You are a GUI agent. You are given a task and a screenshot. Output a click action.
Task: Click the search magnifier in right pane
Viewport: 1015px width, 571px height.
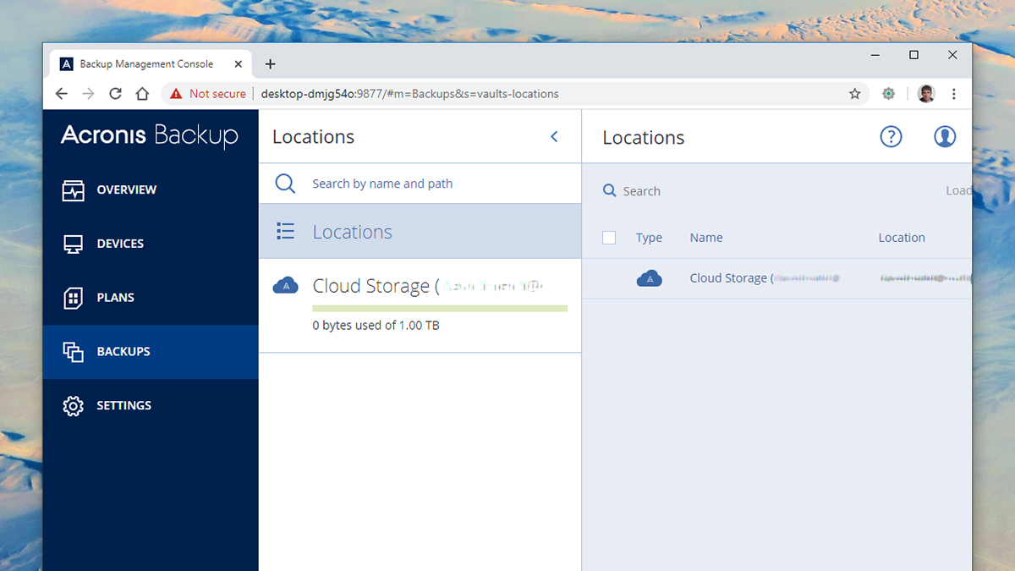point(609,191)
